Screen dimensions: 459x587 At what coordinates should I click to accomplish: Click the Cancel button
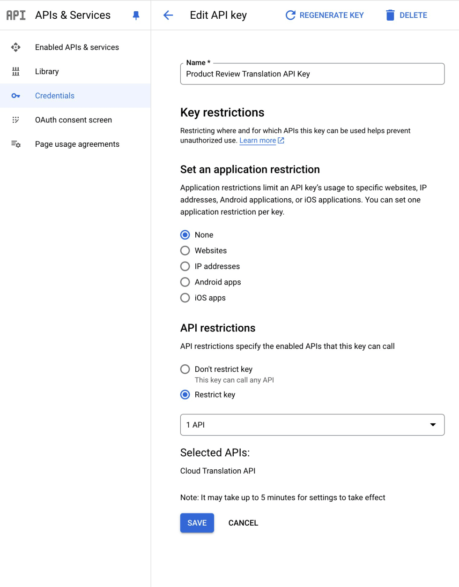click(x=243, y=523)
